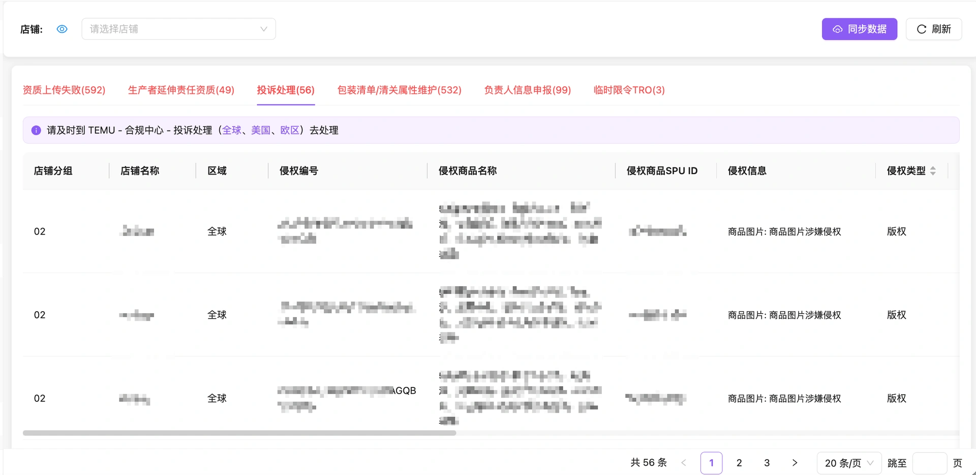Click the 侵权编号 column header
The image size is (976, 475).
pos(348,171)
